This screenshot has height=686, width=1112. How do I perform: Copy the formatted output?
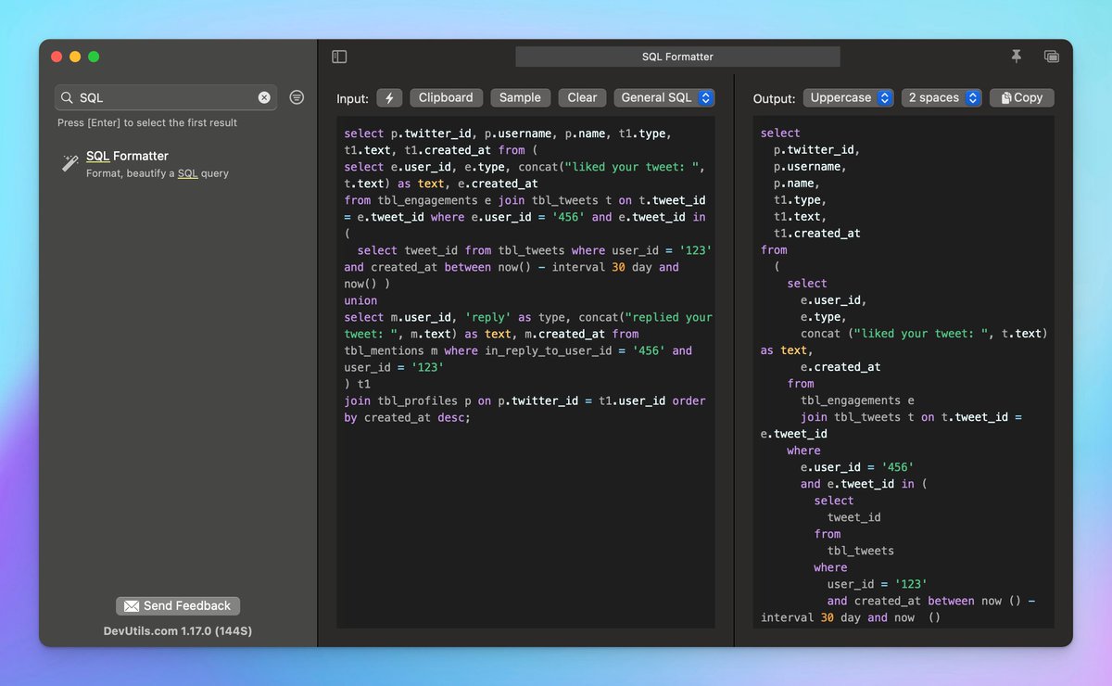1022,97
